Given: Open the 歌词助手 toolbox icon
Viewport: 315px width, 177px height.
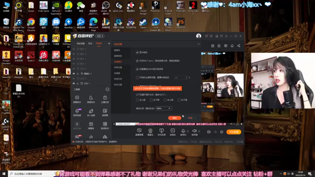Looking at the screenshot, I should [105, 125].
